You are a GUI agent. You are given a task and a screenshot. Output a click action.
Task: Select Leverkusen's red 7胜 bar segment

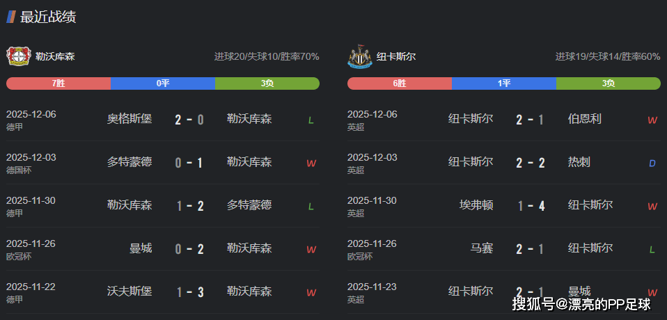coord(58,83)
